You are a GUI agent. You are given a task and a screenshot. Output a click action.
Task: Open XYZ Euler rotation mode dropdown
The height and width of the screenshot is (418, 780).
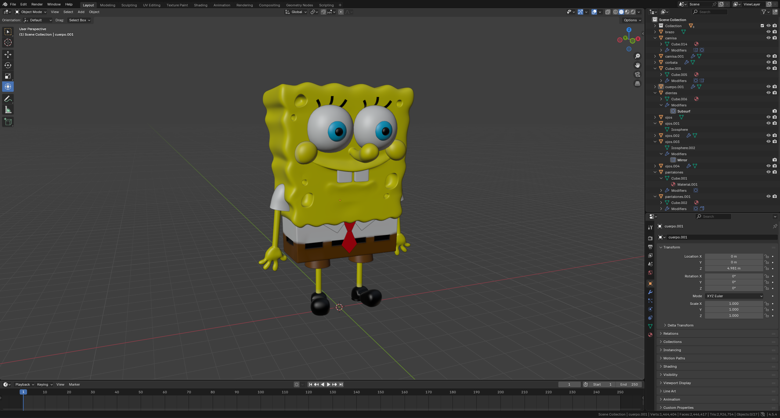coord(734,296)
